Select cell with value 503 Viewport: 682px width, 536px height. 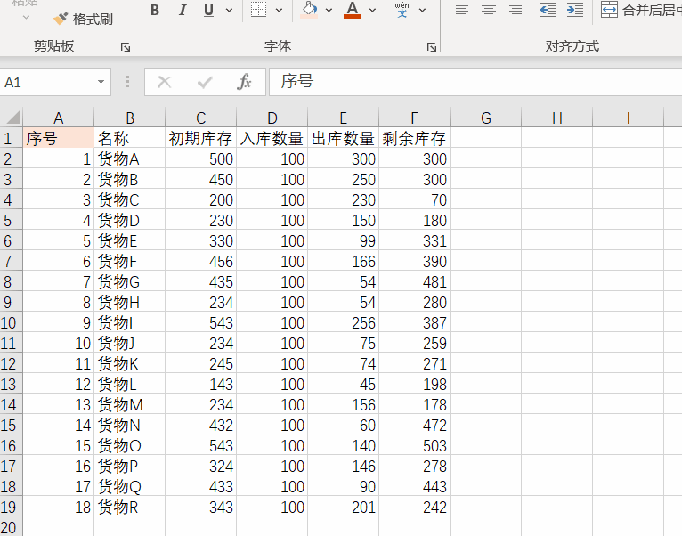415,445
